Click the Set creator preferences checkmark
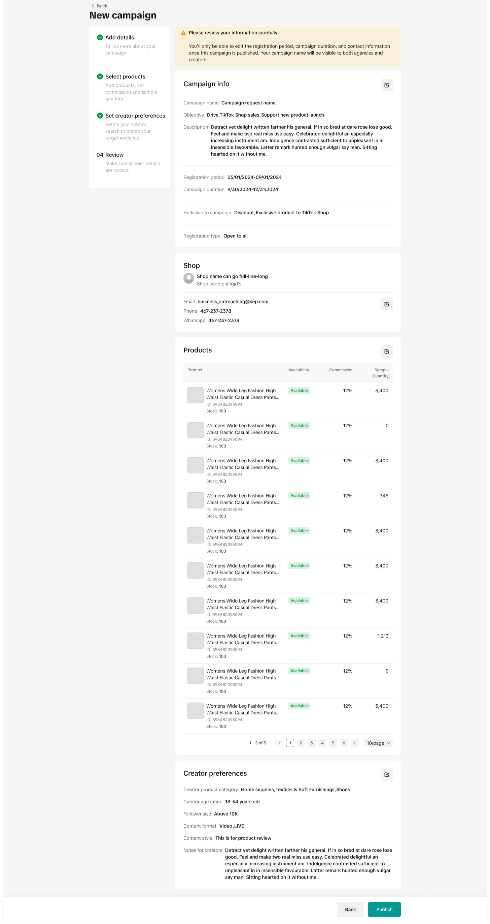The width and height of the screenshot is (490, 924). pos(100,116)
